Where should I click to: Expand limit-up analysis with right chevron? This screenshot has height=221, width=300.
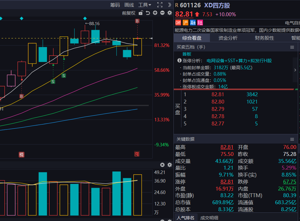pyautogui.click(x=295, y=70)
